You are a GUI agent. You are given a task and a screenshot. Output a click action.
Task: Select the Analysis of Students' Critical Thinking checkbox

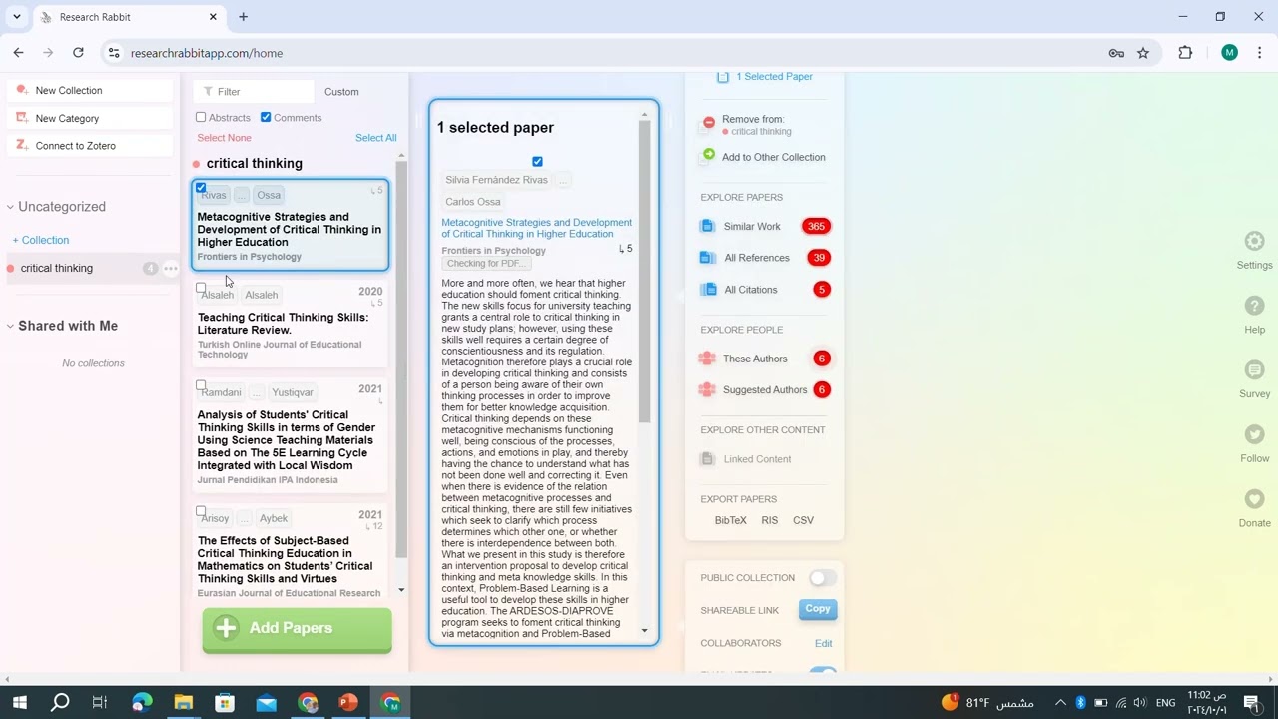coord(201,385)
